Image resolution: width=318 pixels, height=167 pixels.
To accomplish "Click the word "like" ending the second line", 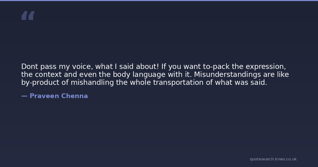I will tap(283, 74).
